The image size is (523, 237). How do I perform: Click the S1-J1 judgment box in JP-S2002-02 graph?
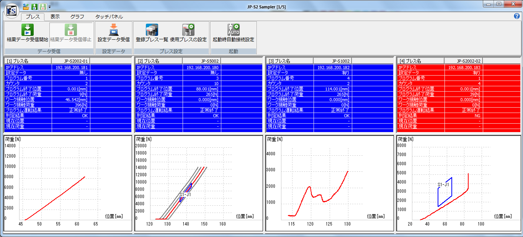click(445, 192)
